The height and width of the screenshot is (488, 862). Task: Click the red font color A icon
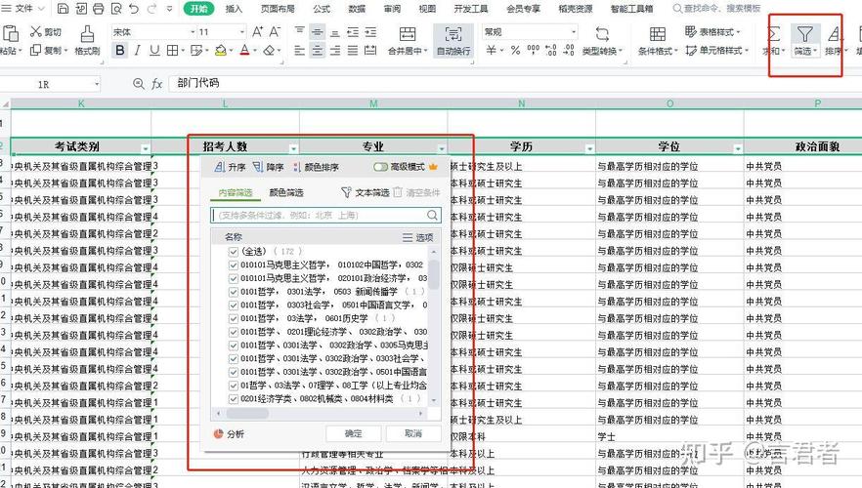(x=244, y=51)
